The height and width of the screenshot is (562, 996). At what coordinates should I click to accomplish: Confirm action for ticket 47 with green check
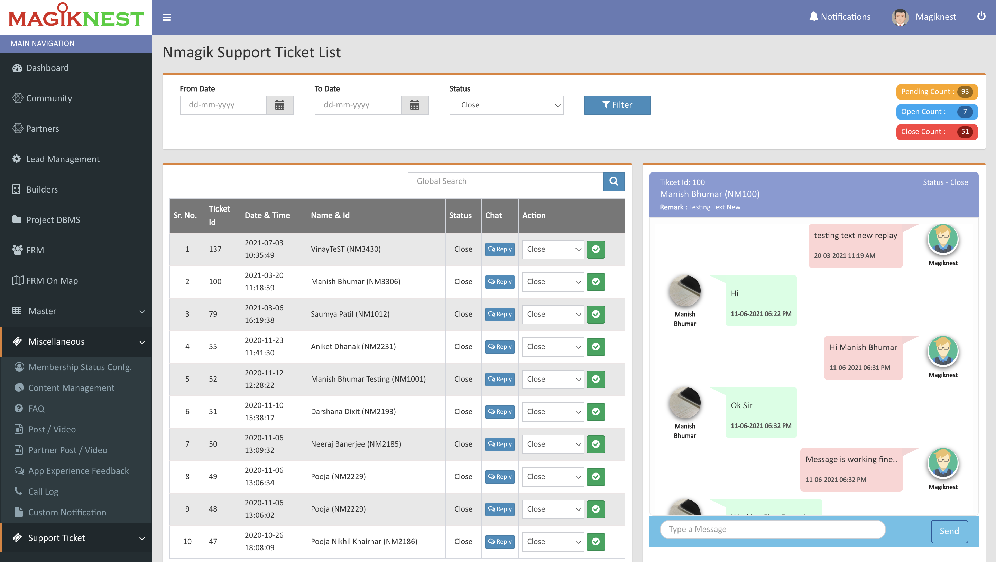click(596, 542)
